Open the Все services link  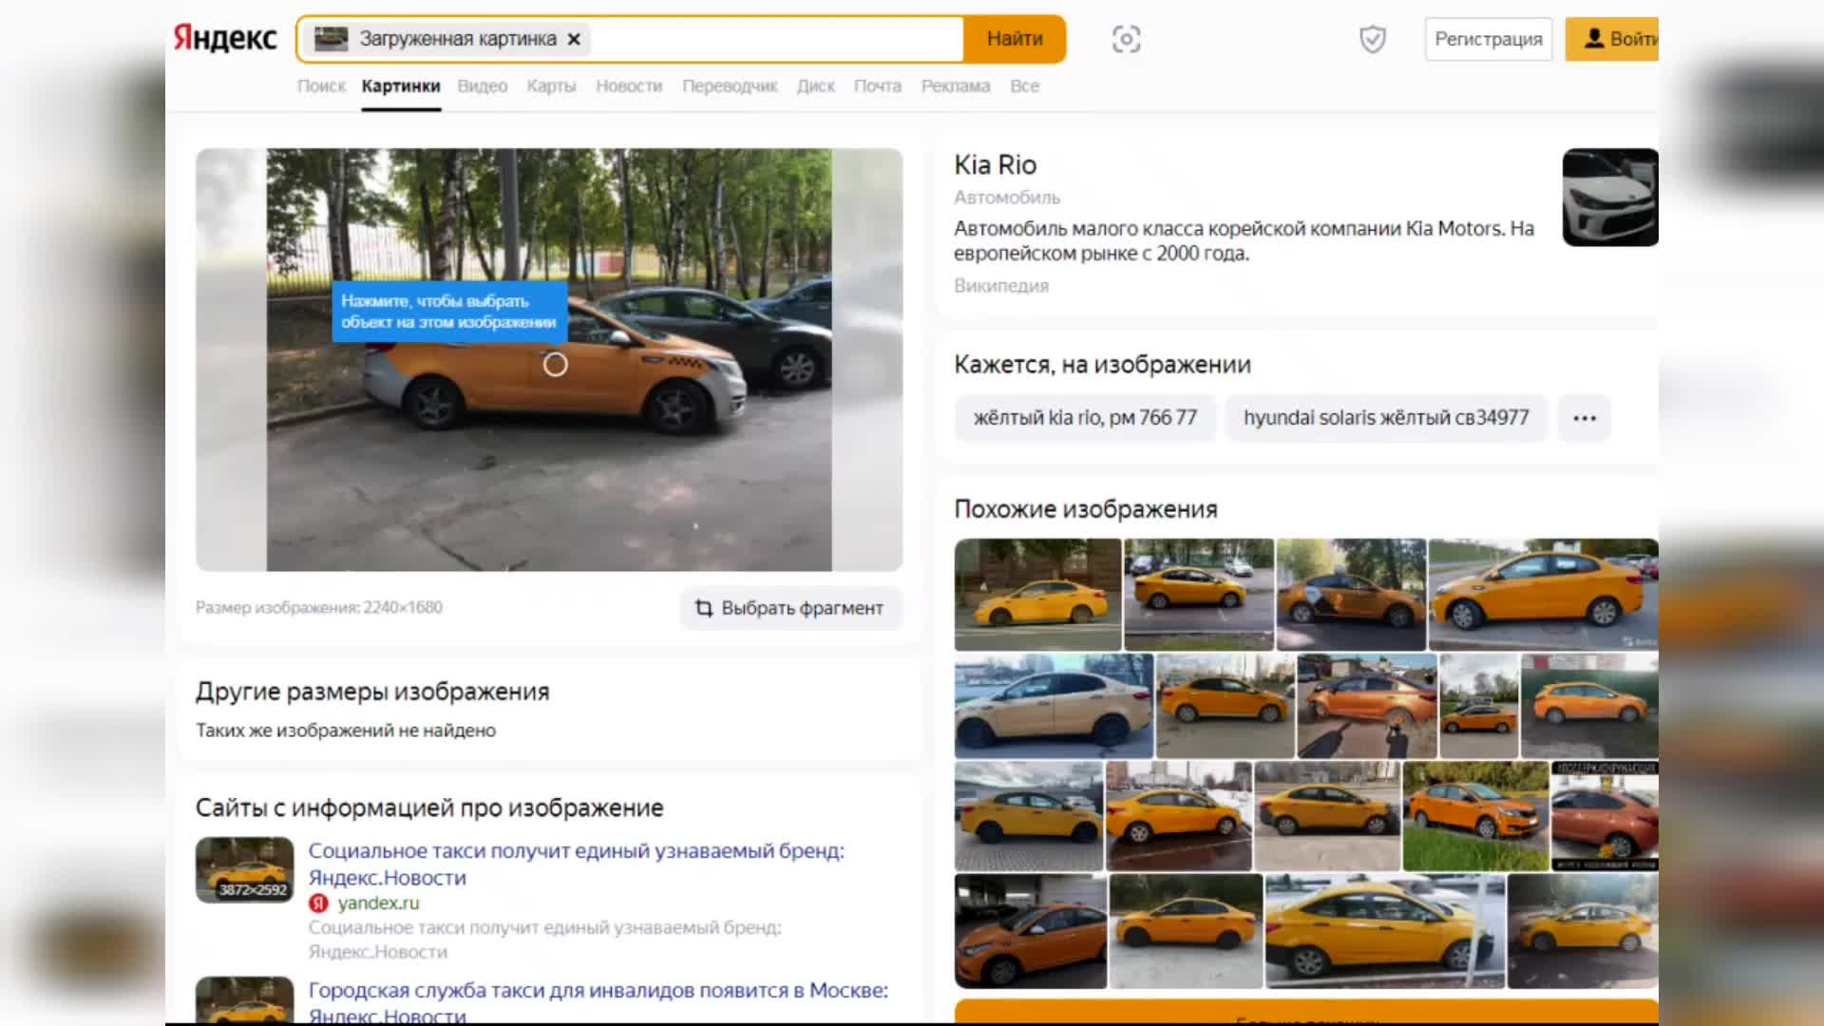point(1024,85)
